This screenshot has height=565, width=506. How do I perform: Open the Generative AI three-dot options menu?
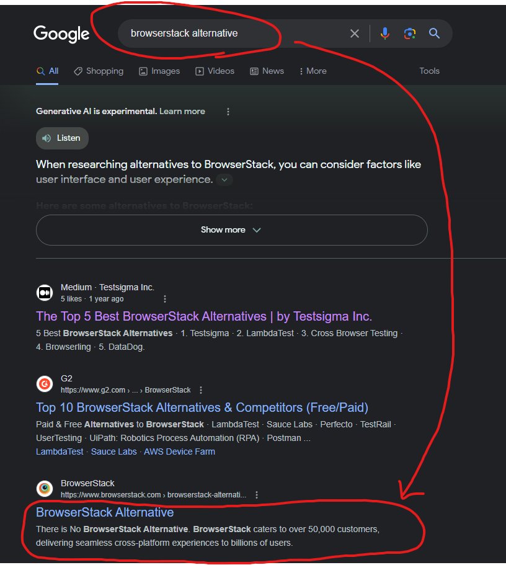(x=228, y=112)
